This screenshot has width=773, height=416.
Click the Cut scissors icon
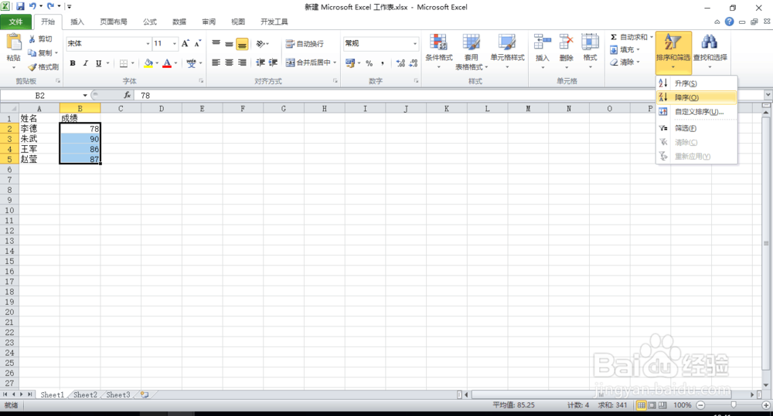(32, 39)
